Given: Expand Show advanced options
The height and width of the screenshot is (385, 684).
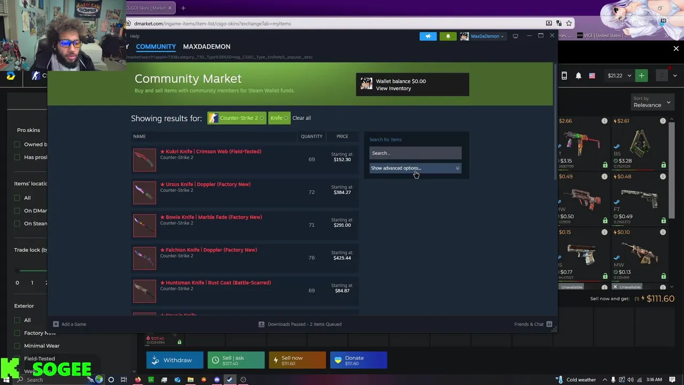Looking at the screenshot, I should click(x=415, y=168).
